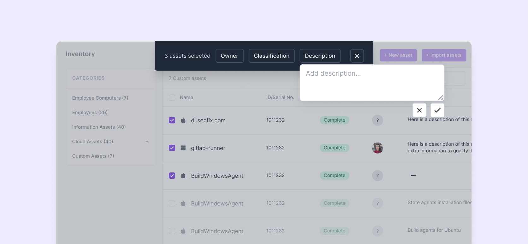Click the question-mark owner icon in the checked BuildWindowsAgent row

pos(377,176)
